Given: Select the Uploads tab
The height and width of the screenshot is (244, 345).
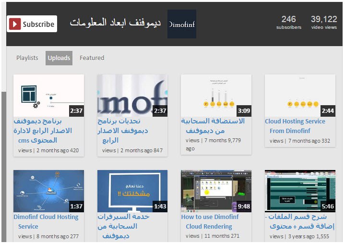Looking at the screenshot, I should pyautogui.click(x=59, y=58).
